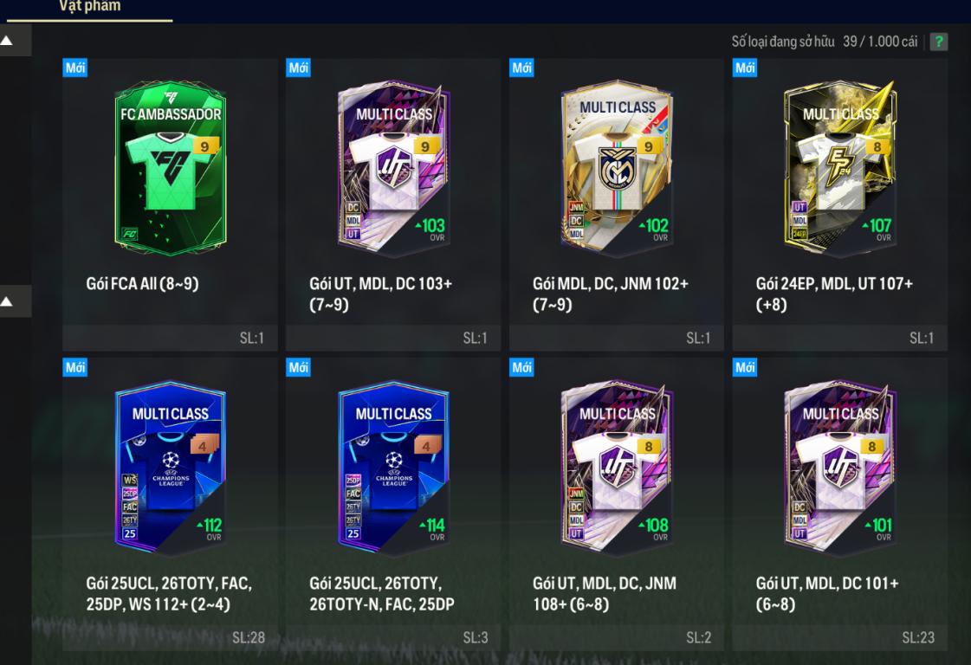
Task: Click the Gói UT, MDL, DC 101+ label
Action: 827,594
